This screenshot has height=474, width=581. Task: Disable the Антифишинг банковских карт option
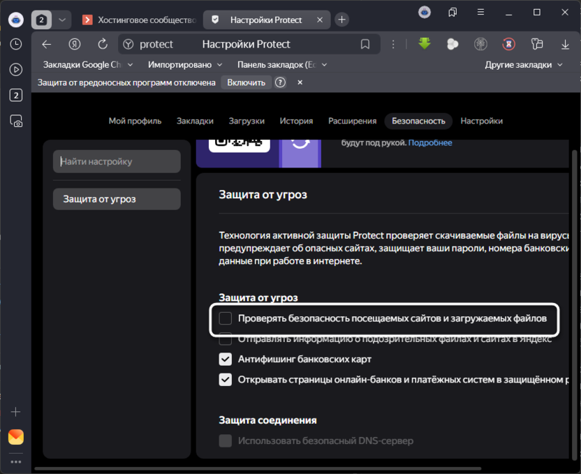pyautogui.click(x=225, y=359)
